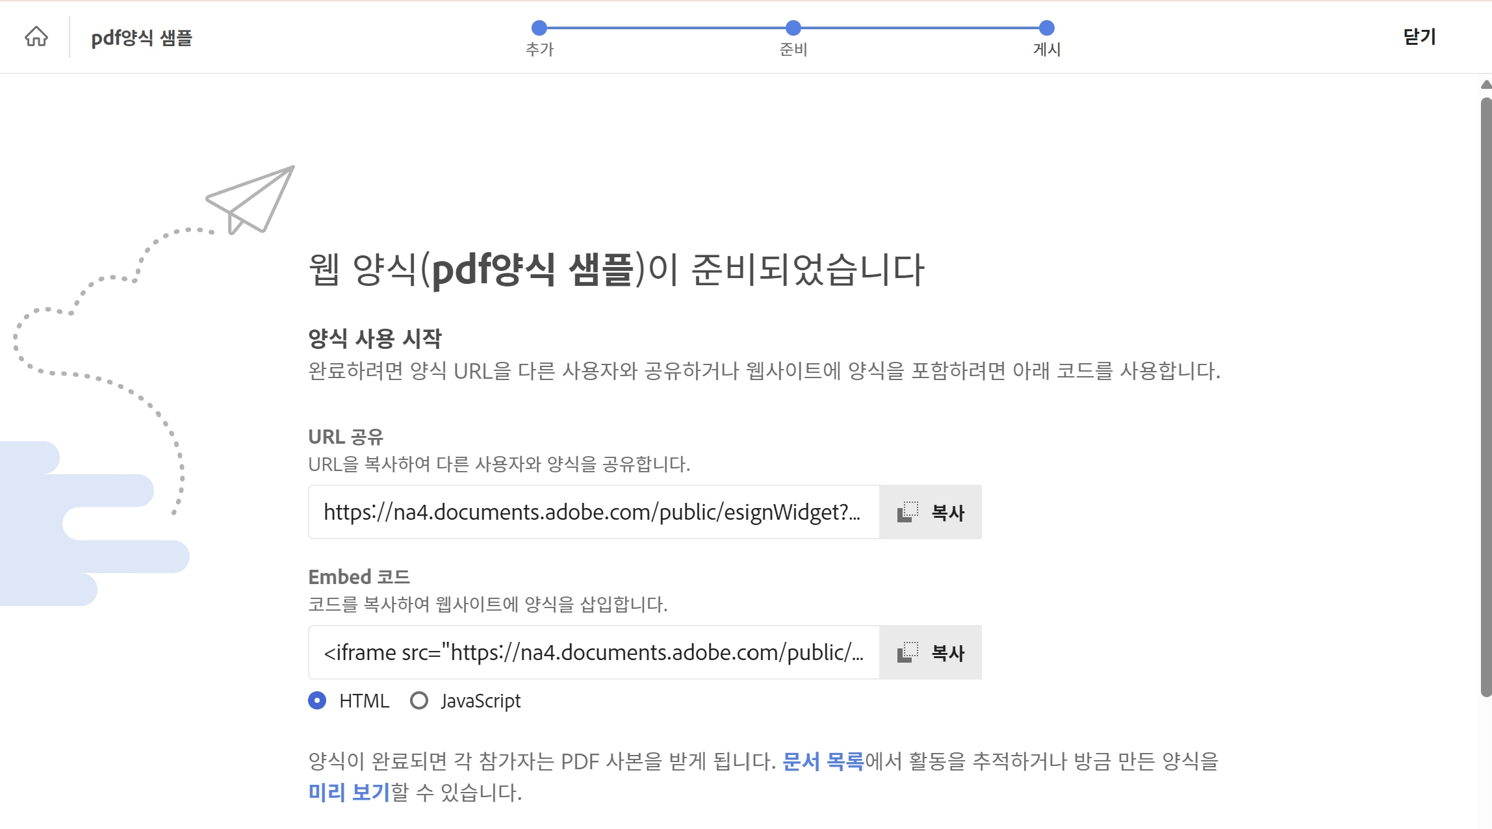
Task: Close the page with 닫기
Action: (1419, 37)
